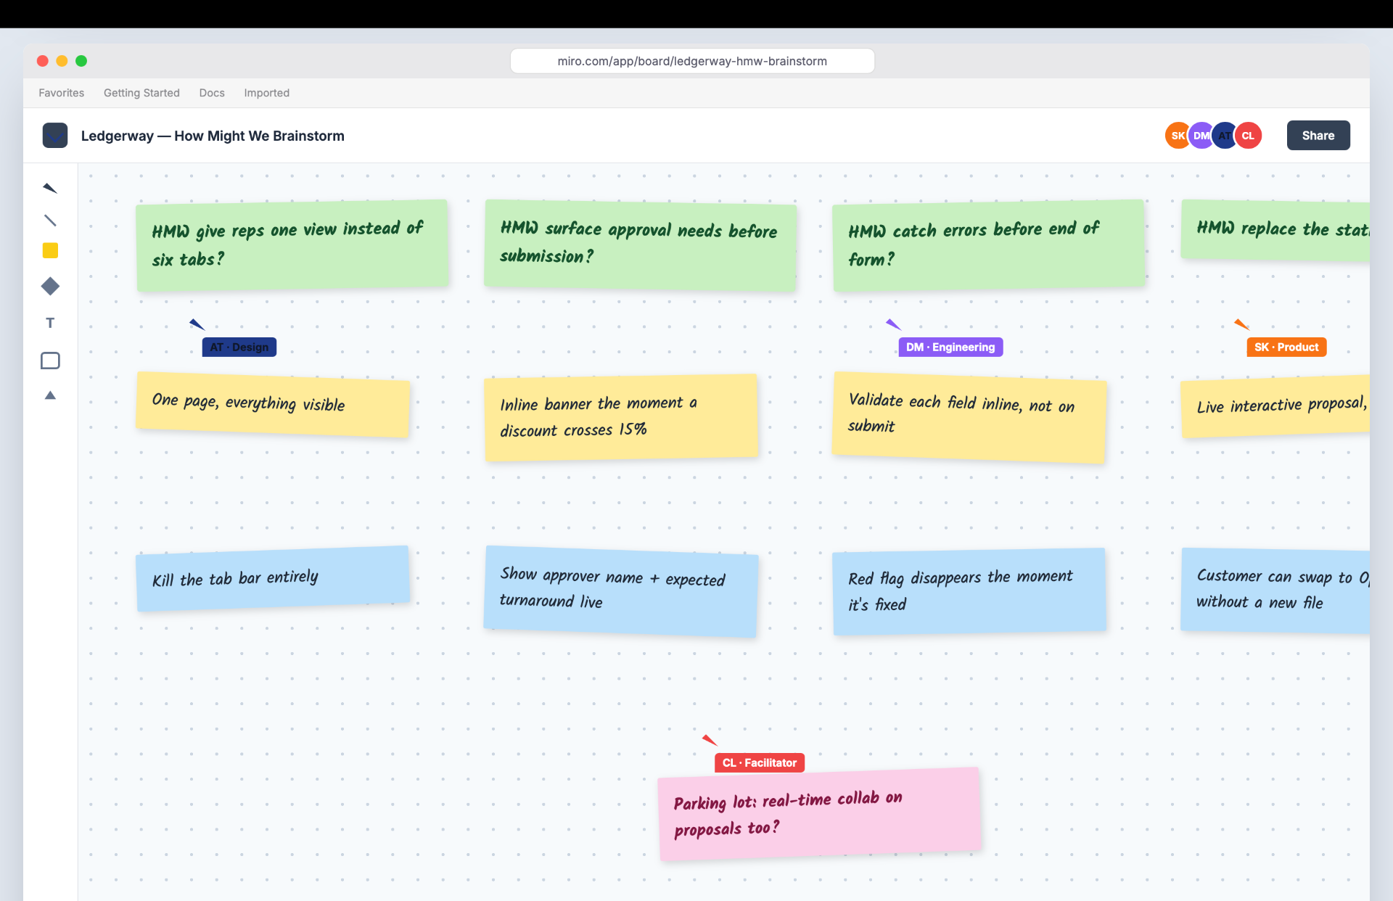
Task: Select the cursor arrow tool in the left toolbar
Action: pyautogui.click(x=50, y=189)
